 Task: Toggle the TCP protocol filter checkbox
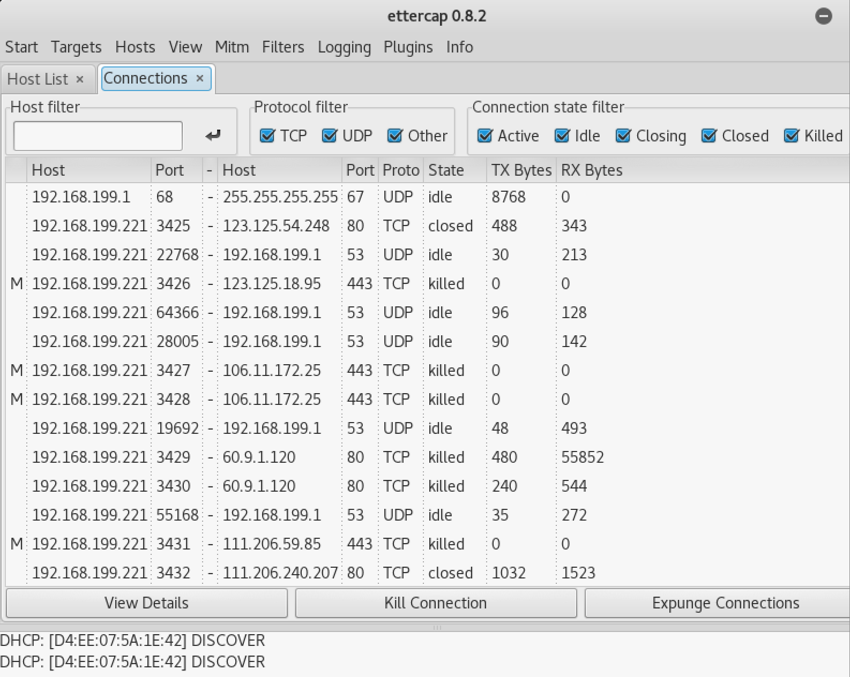[x=267, y=136]
